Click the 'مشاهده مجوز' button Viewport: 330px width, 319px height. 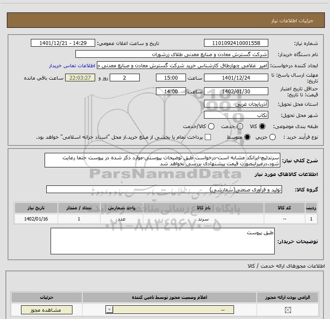47,310
